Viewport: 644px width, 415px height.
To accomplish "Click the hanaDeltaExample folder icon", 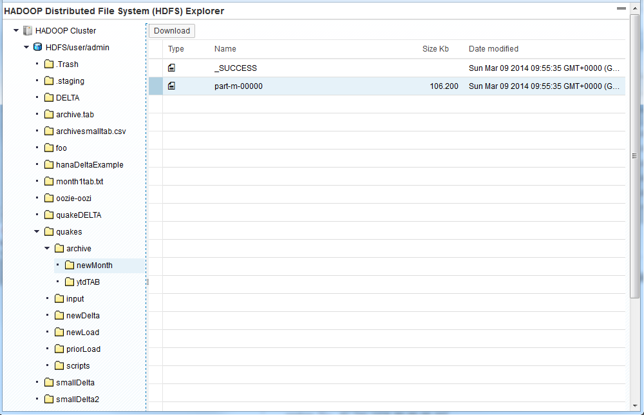I will click(x=49, y=165).
